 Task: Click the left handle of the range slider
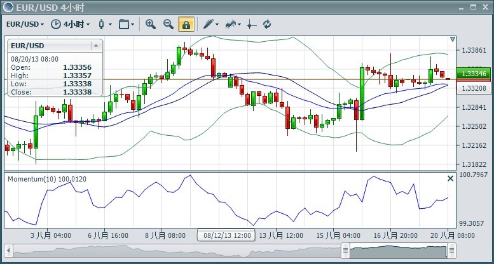point(346,251)
